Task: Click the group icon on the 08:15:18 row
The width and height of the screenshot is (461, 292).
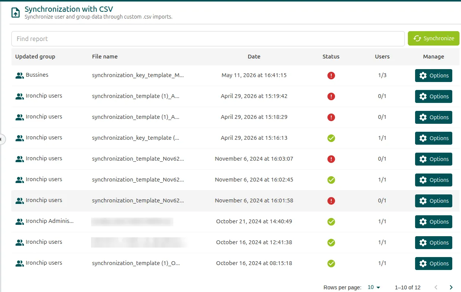Action: click(19, 264)
